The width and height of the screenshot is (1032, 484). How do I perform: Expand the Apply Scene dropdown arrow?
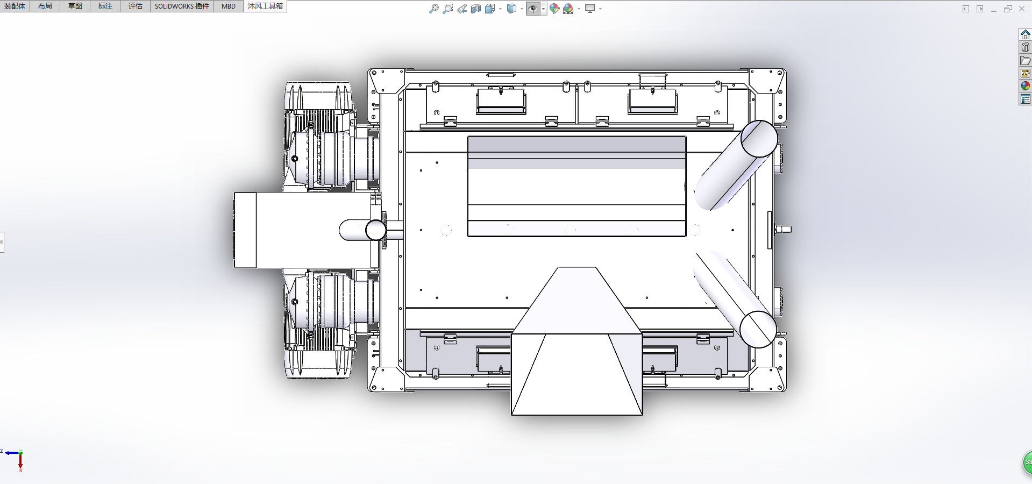579,9
